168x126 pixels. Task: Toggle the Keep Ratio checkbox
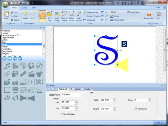click(x=136, y=109)
